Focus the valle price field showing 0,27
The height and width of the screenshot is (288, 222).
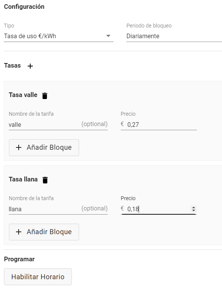point(159,125)
